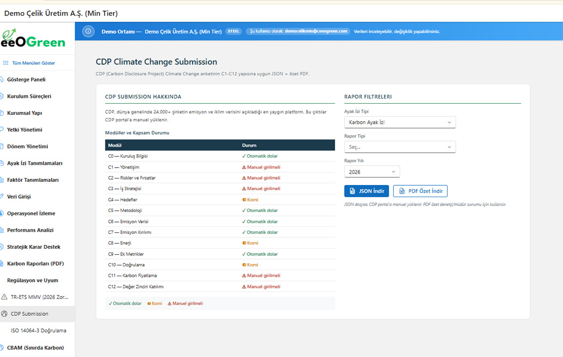Viewport: 563px width, 357px height.
Task: Click Manuel girilmeli legend entry below table
Action: click(185, 304)
